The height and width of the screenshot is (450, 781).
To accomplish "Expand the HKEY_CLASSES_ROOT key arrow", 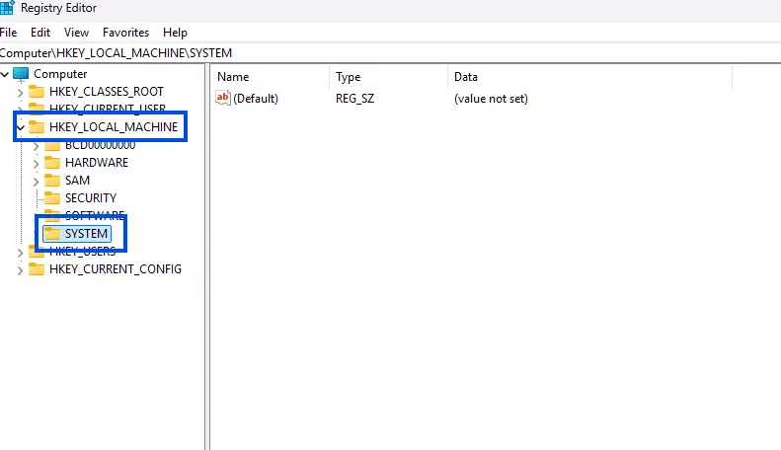I will (x=21, y=92).
